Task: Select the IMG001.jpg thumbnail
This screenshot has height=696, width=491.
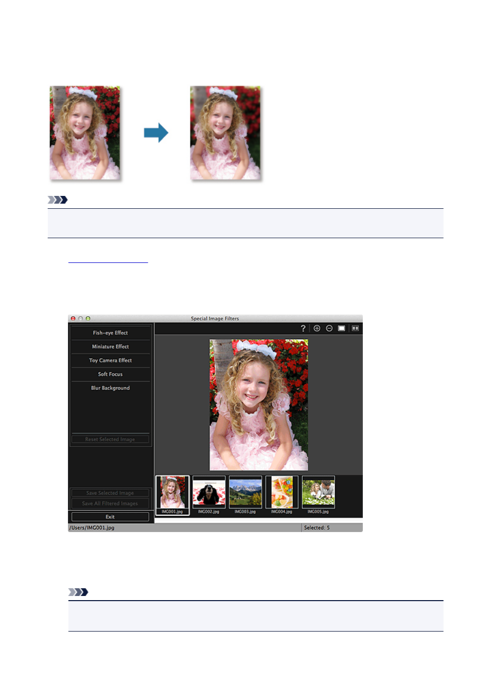Action: (x=172, y=495)
